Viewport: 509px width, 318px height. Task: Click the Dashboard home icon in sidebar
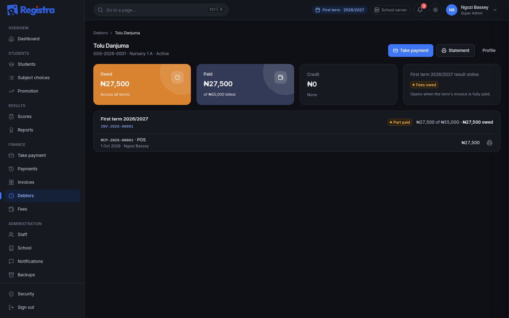click(x=11, y=39)
